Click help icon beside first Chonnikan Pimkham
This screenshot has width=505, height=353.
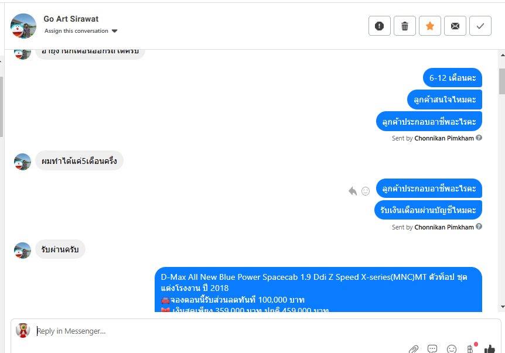(x=479, y=138)
